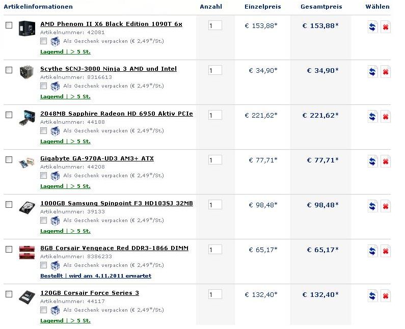Update the Sapphire Radeon HD 6950 row

372,117
